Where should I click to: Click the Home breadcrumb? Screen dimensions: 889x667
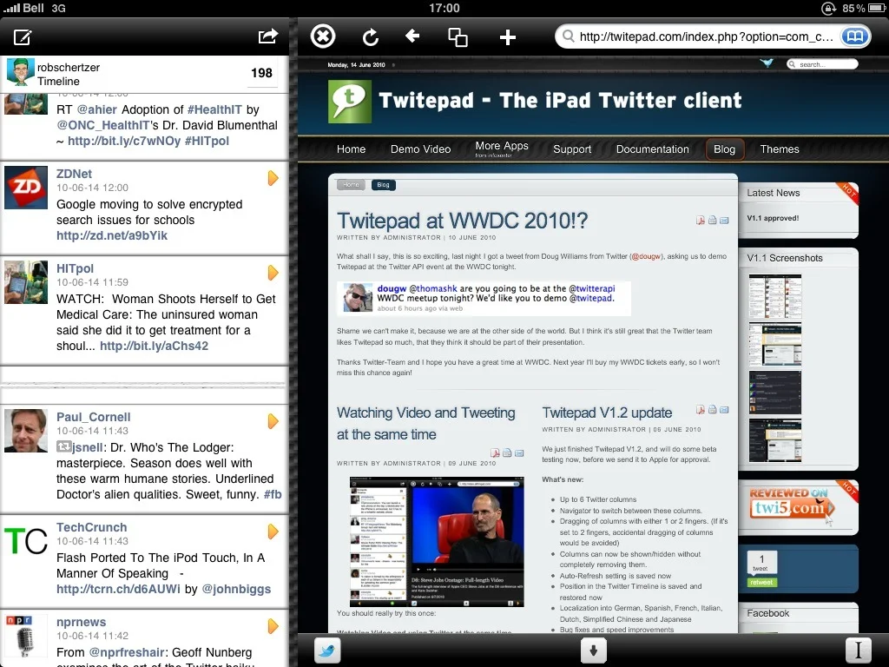pos(351,185)
